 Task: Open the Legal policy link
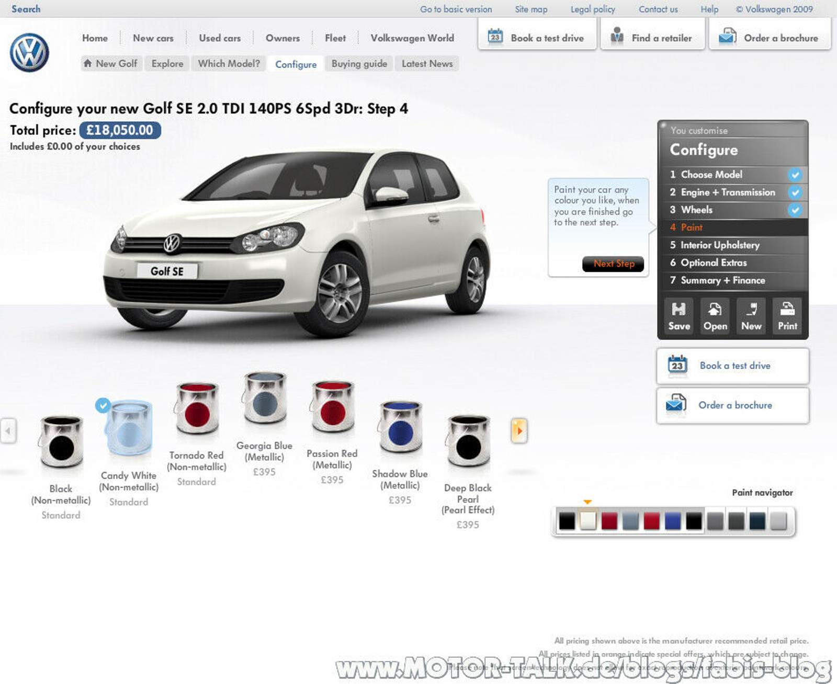(x=593, y=9)
